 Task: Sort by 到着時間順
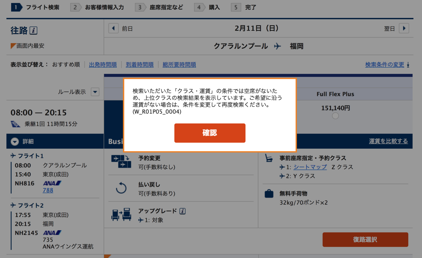point(140,65)
